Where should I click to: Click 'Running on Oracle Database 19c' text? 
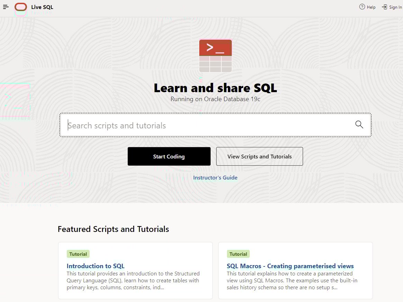tap(216, 99)
